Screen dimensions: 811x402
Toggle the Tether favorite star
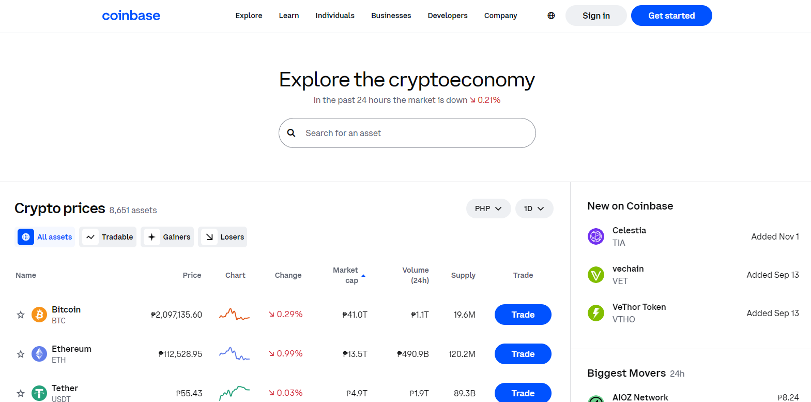(20, 393)
